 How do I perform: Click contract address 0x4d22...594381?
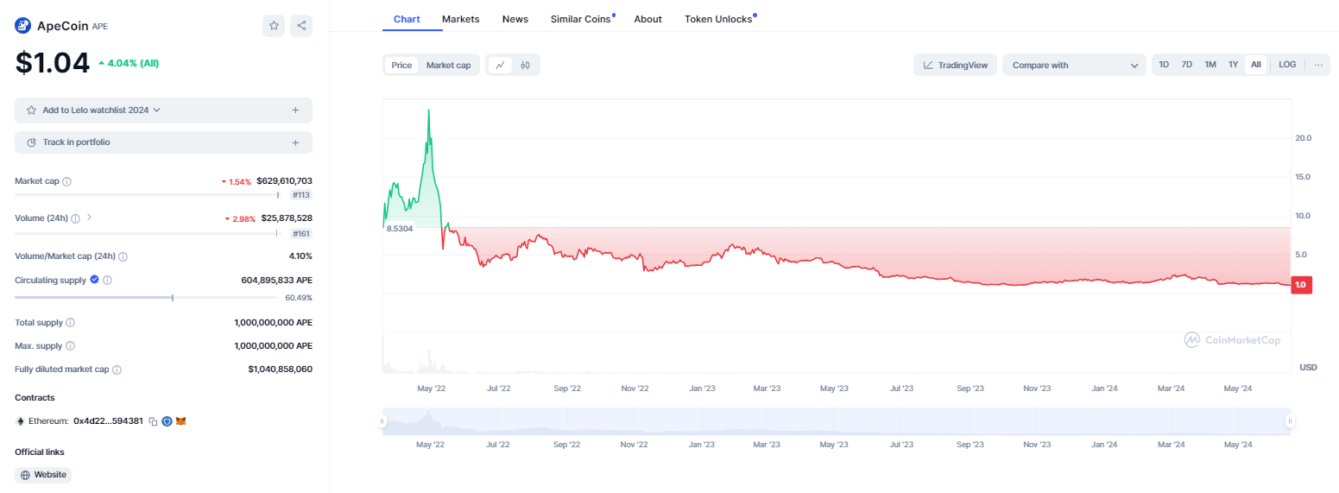click(x=108, y=421)
